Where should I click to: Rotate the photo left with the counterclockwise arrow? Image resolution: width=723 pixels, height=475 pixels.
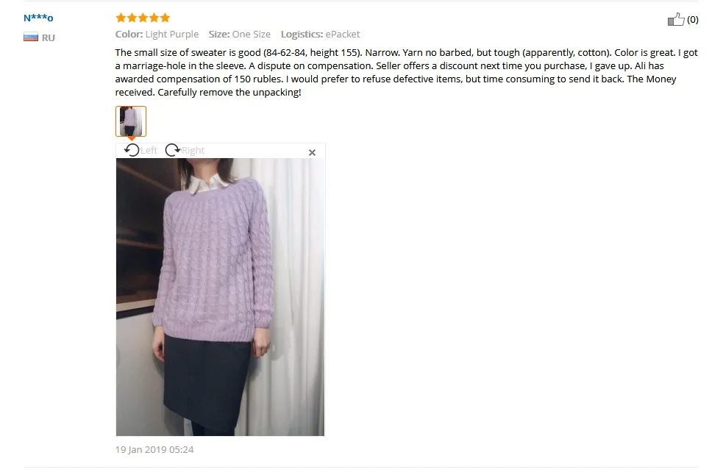132,150
